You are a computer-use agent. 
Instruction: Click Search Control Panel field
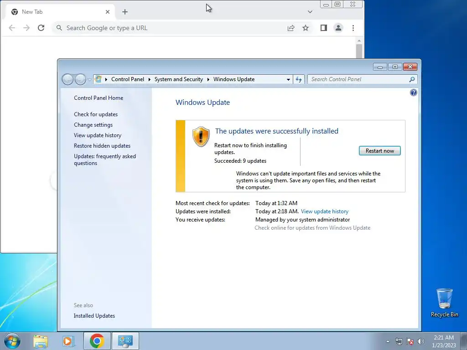359,79
